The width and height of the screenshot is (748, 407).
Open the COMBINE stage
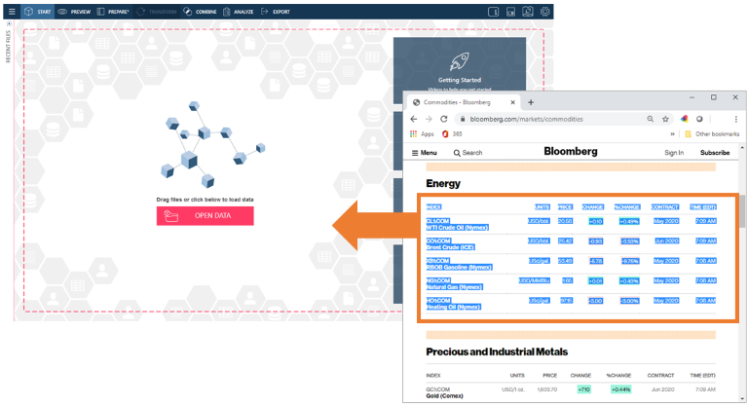200,12
